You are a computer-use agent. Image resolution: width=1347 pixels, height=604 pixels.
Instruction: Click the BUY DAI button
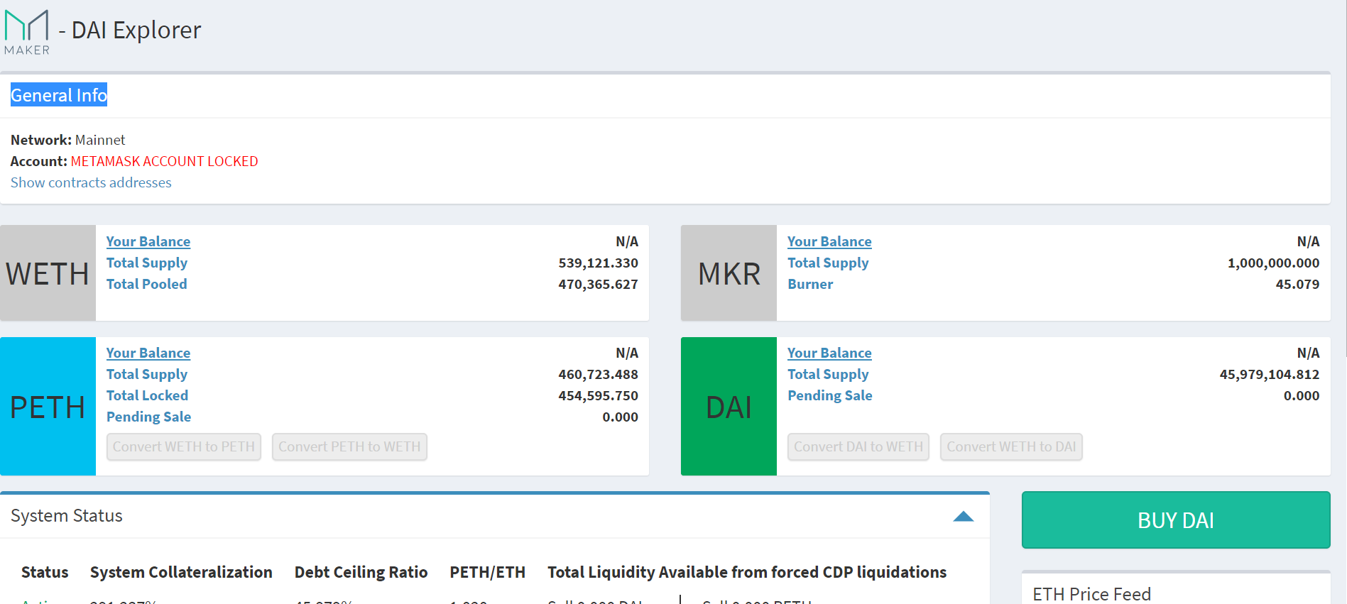pos(1175,520)
